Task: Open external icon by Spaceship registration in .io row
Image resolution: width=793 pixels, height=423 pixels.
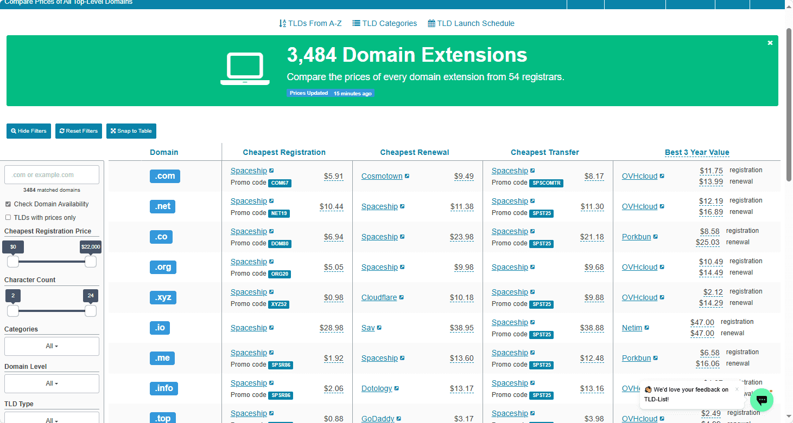Action: (x=272, y=328)
